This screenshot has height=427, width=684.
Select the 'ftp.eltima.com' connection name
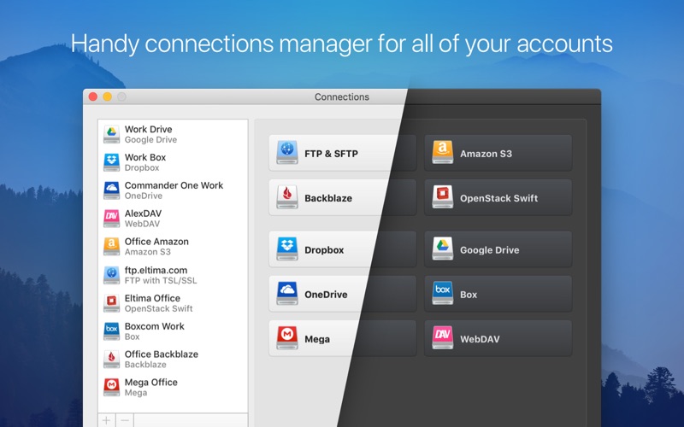tap(156, 270)
